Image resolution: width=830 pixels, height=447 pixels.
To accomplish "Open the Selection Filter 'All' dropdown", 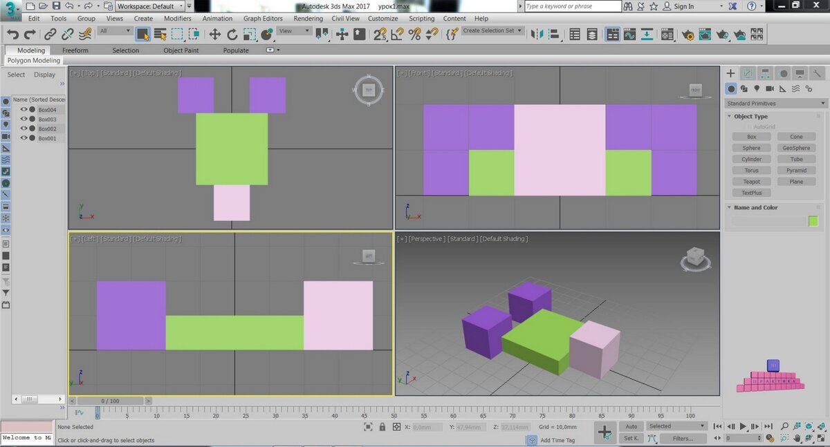I will coord(115,31).
